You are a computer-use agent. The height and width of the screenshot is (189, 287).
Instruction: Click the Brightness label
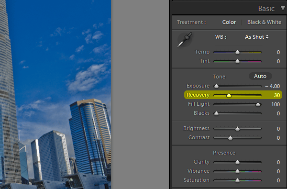(196, 128)
